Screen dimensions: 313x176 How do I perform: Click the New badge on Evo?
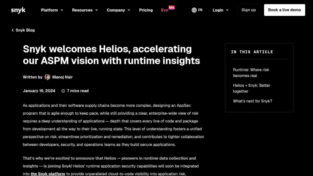(172, 7)
